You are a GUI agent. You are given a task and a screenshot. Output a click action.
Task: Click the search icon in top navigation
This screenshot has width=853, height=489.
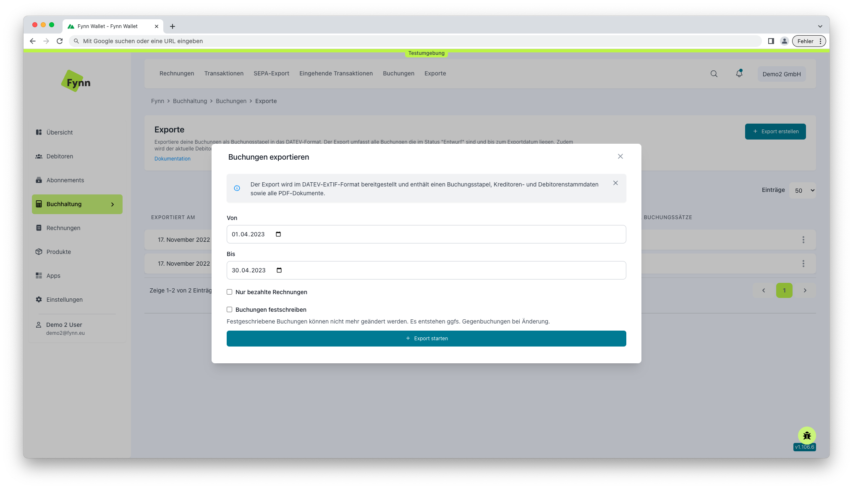(714, 74)
